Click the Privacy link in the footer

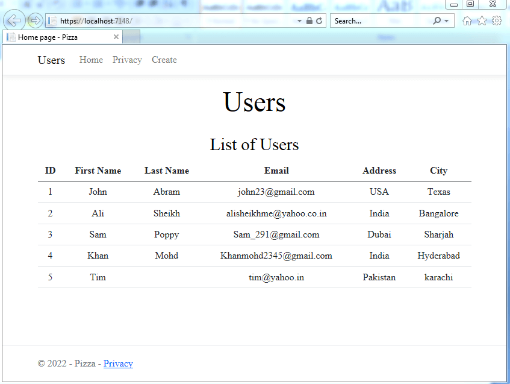click(x=118, y=364)
